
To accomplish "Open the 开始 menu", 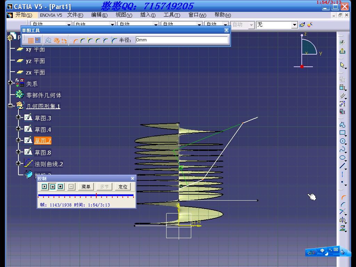I will 24,15.
